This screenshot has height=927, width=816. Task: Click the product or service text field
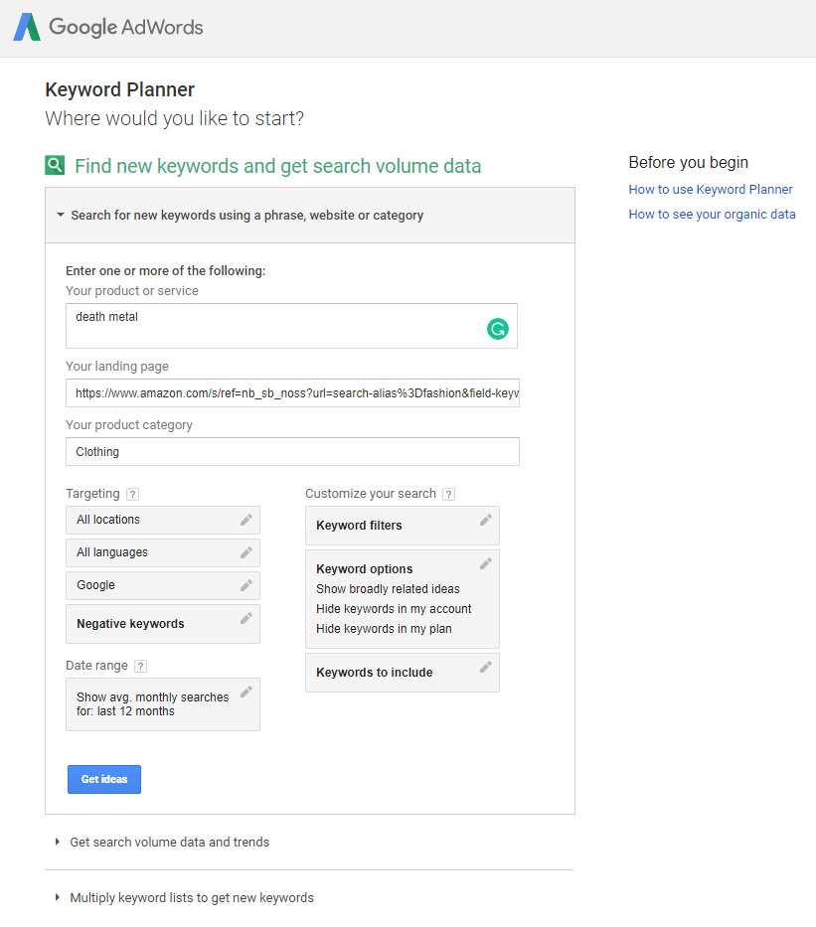291,326
